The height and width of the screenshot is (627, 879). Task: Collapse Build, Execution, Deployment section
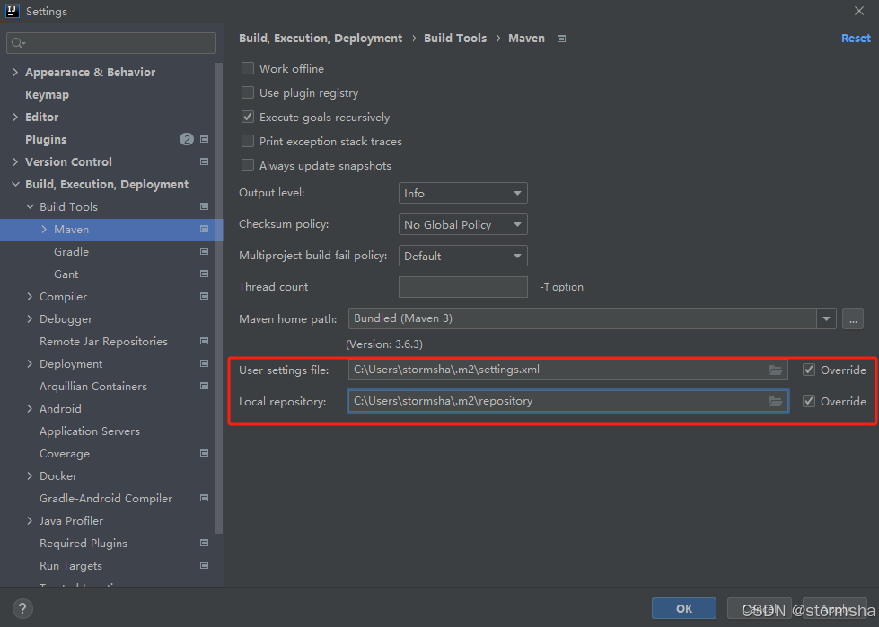point(15,184)
